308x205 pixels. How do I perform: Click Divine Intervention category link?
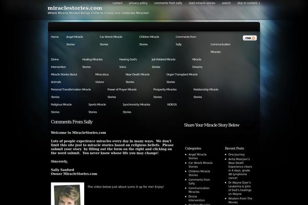pyautogui.click(x=197, y=198)
